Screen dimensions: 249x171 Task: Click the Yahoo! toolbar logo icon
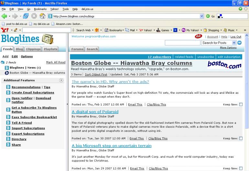[5, 30]
